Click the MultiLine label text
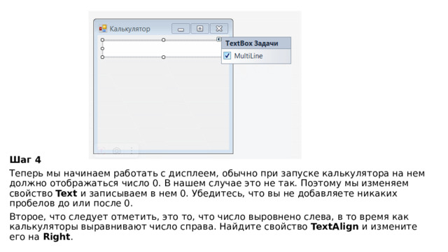Image resolution: width=448 pixels, height=252 pixels. tap(248, 56)
